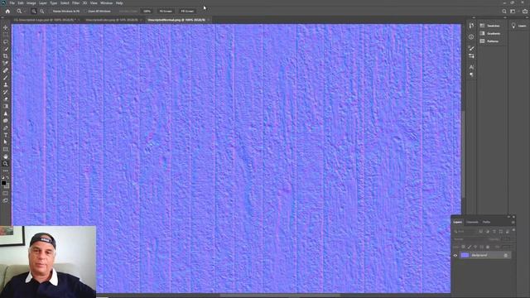Switch to the Channels tab
The height and width of the screenshot is (298, 530).
(472, 222)
